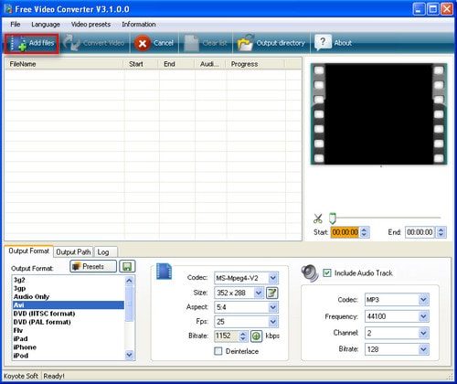Select DVD (PAL format) output format
The width and height of the screenshot is (457, 384).
point(69,322)
